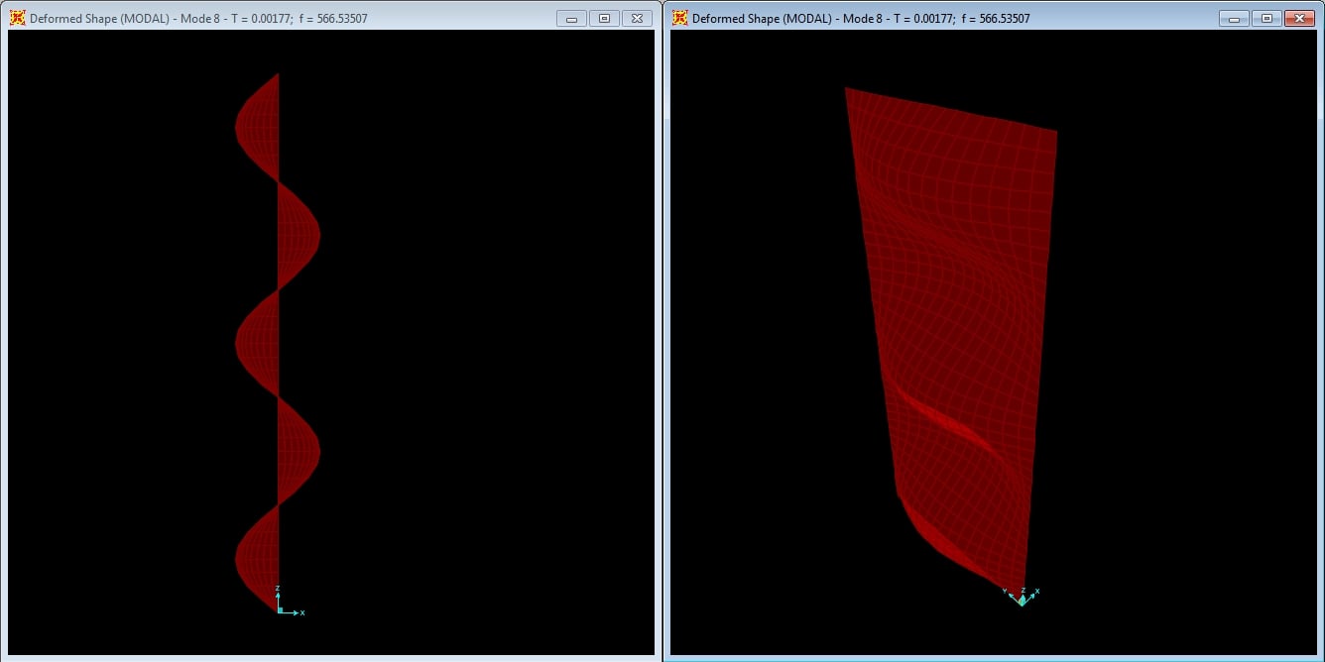Click the SAP2000 icon in left window title bar
1325x662 pixels.
(17, 18)
